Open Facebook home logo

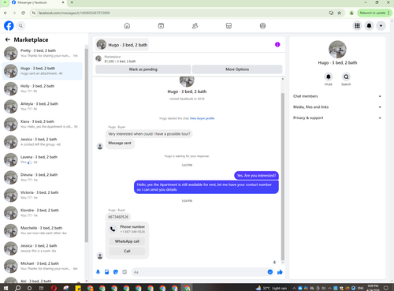9,26
